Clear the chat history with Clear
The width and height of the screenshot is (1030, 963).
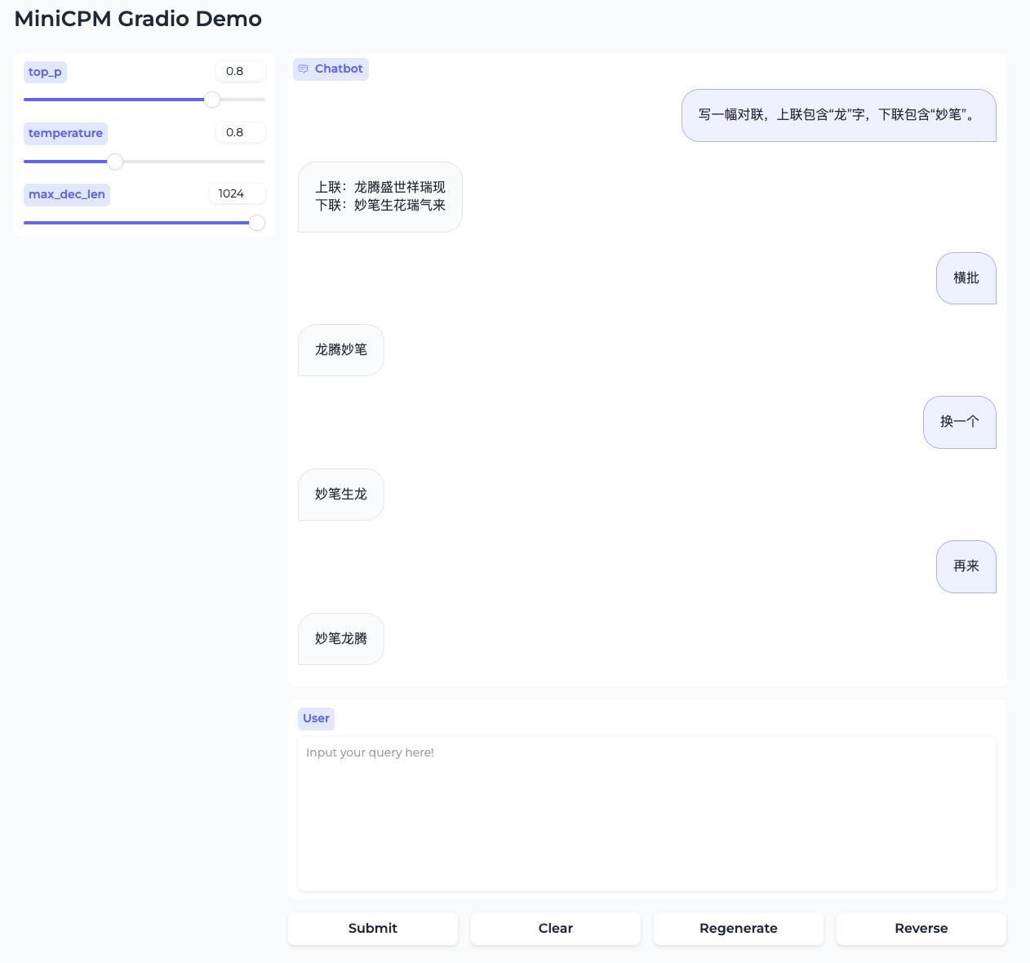[x=556, y=929]
